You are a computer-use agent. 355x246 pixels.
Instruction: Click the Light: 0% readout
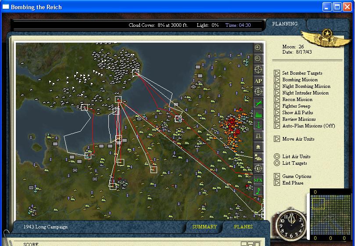pyautogui.click(x=208, y=25)
